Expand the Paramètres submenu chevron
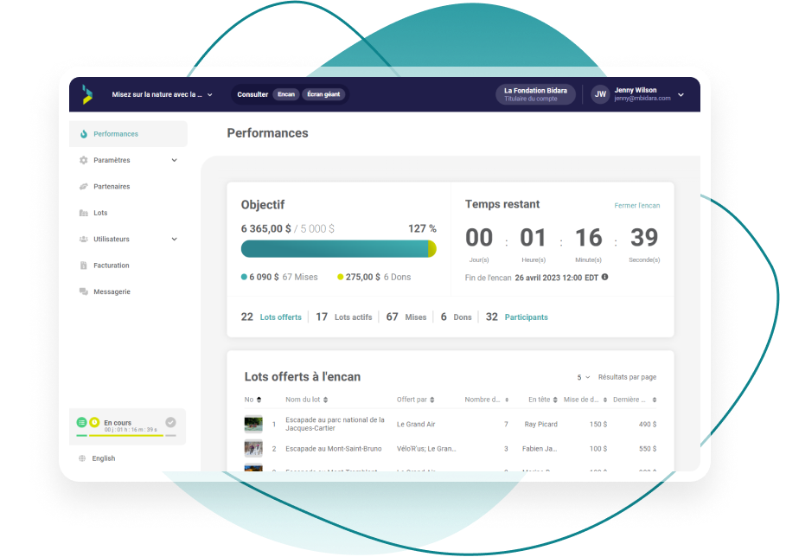This screenshot has height=557, width=786. [x=175, y=160]
